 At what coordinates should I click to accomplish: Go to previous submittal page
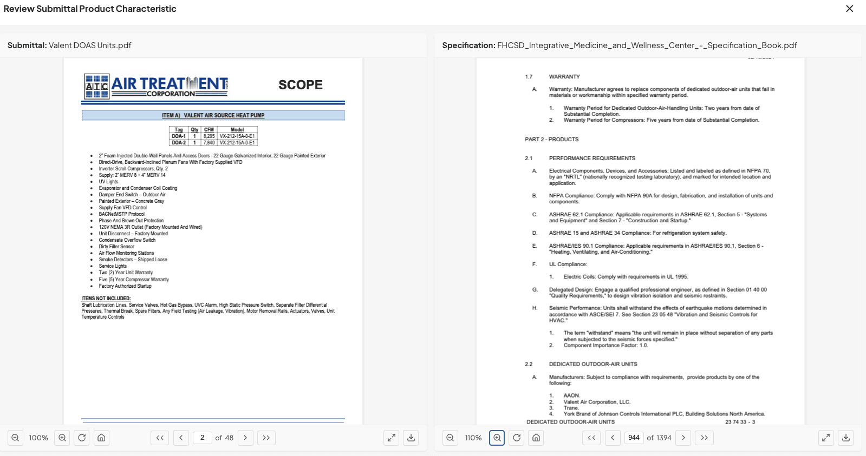(x=181, y=438)
